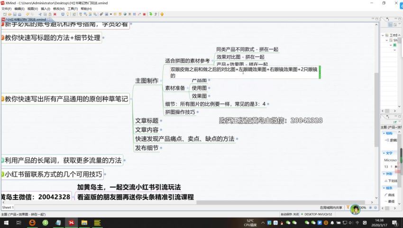Collapse the Sheet node in outline tree

tap(386, 40)
